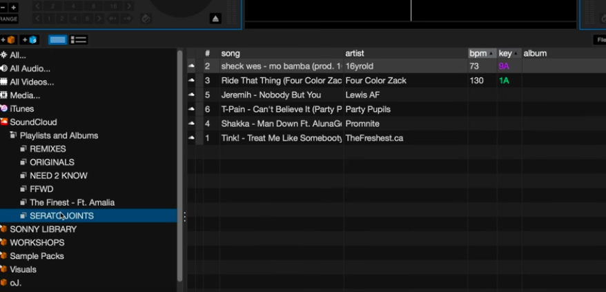The height and width of the screenshot is (292, 606).
Task: Click cloud icon beside T-Pain track
Action: 191,110
